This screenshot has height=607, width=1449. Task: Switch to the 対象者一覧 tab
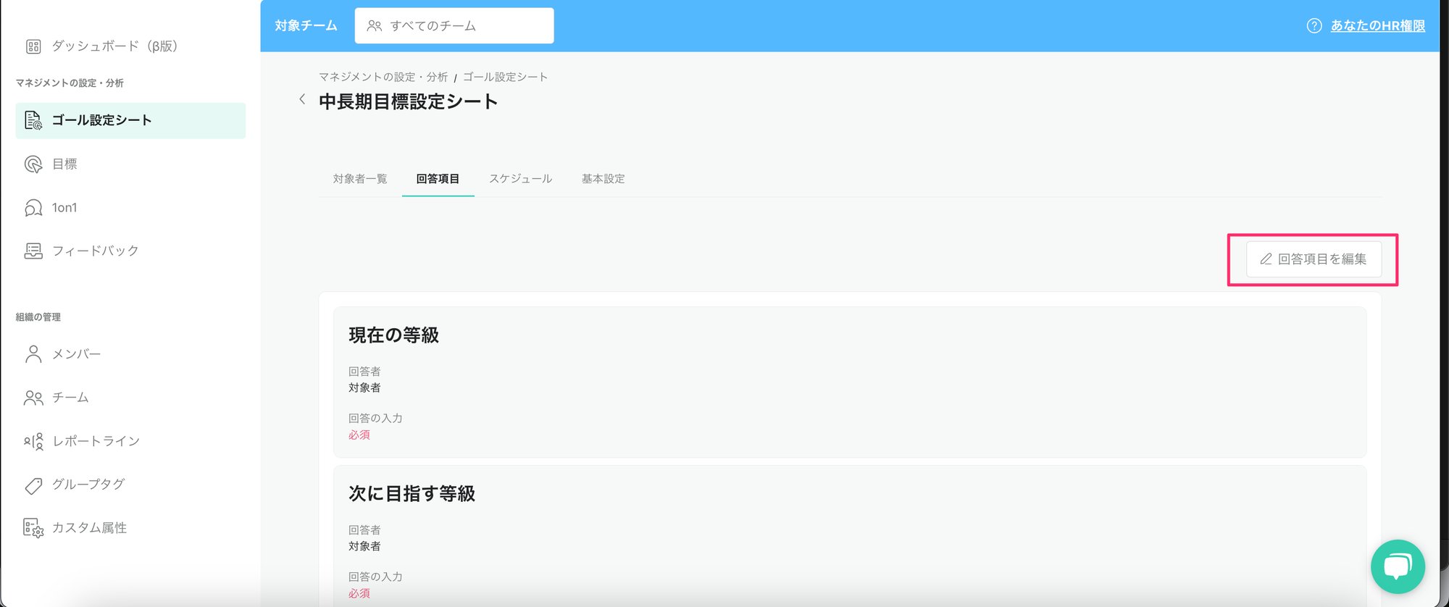point(360,179)
